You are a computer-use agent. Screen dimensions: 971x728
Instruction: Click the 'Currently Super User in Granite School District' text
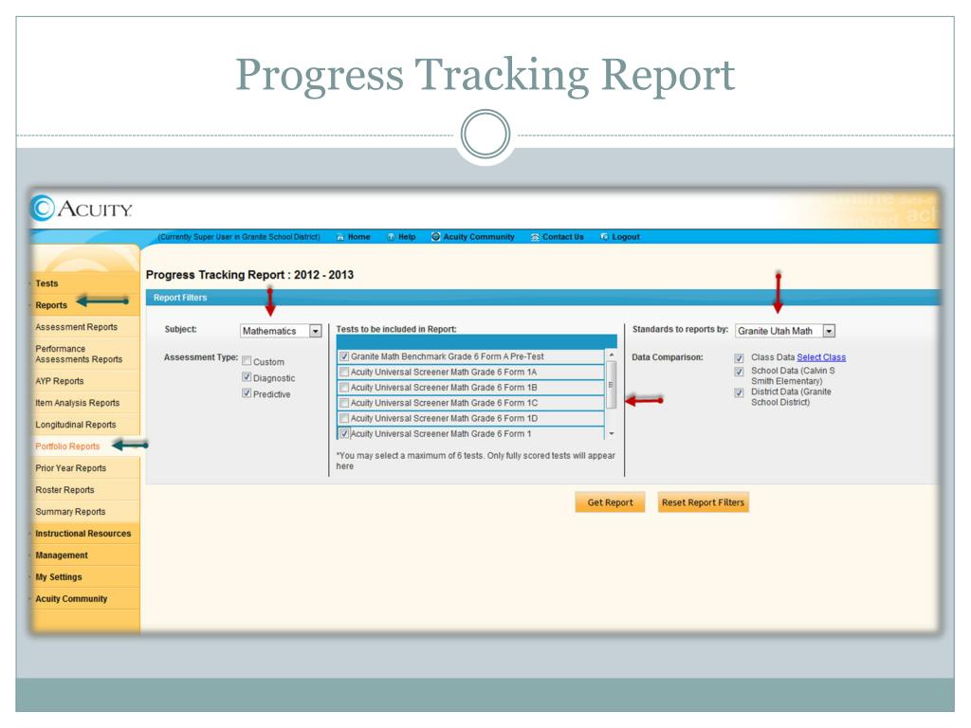coord(239,237)
